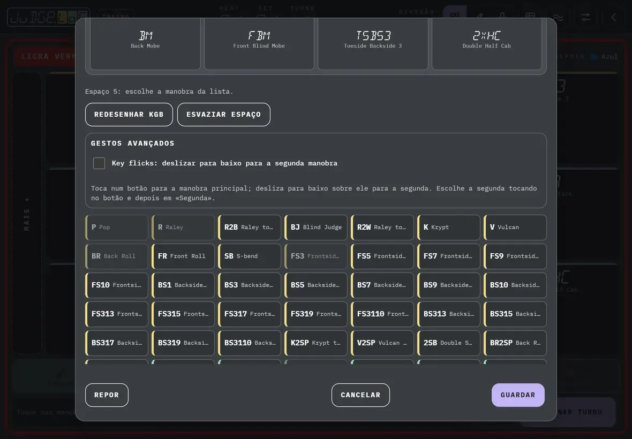Pick the FS5 Frontside trick
This screenshot has height=439, width=632.
[382, 256]
